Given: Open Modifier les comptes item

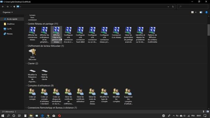Looking at the screenshot, I should pyautogui.click(x=116, y=95).
